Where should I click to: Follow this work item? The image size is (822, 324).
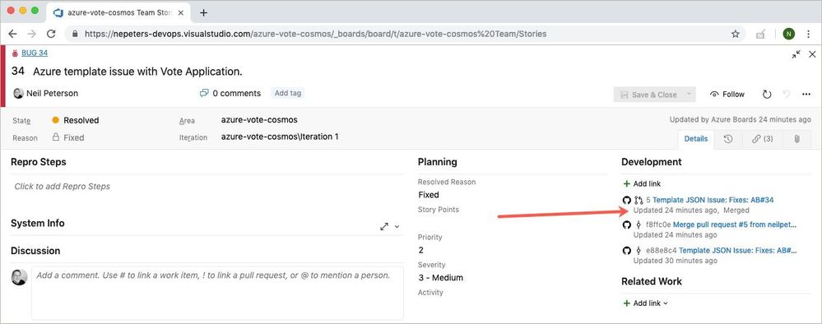[x=727, y=95]
